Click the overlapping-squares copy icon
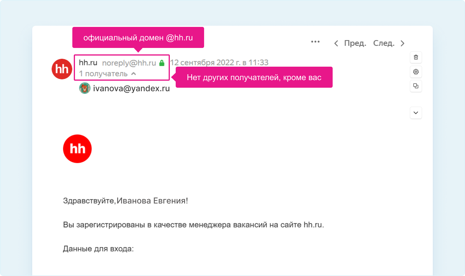 pos(416,86)
